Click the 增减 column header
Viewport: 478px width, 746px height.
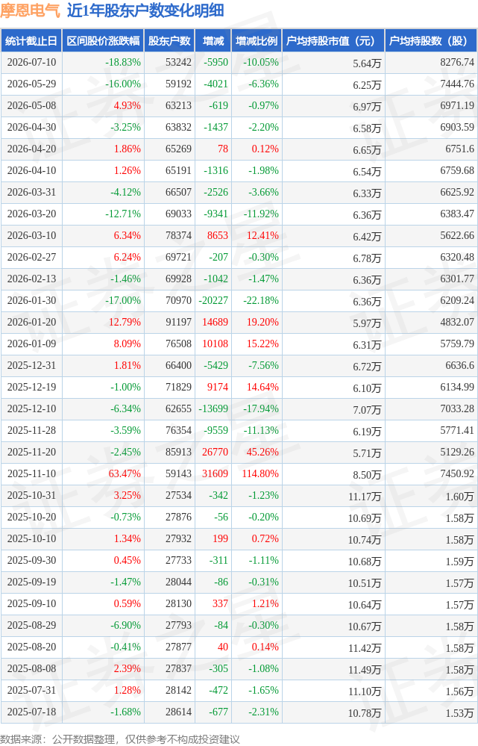213,41
